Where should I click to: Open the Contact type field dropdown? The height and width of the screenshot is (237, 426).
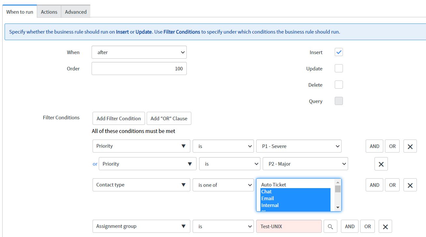141,185
